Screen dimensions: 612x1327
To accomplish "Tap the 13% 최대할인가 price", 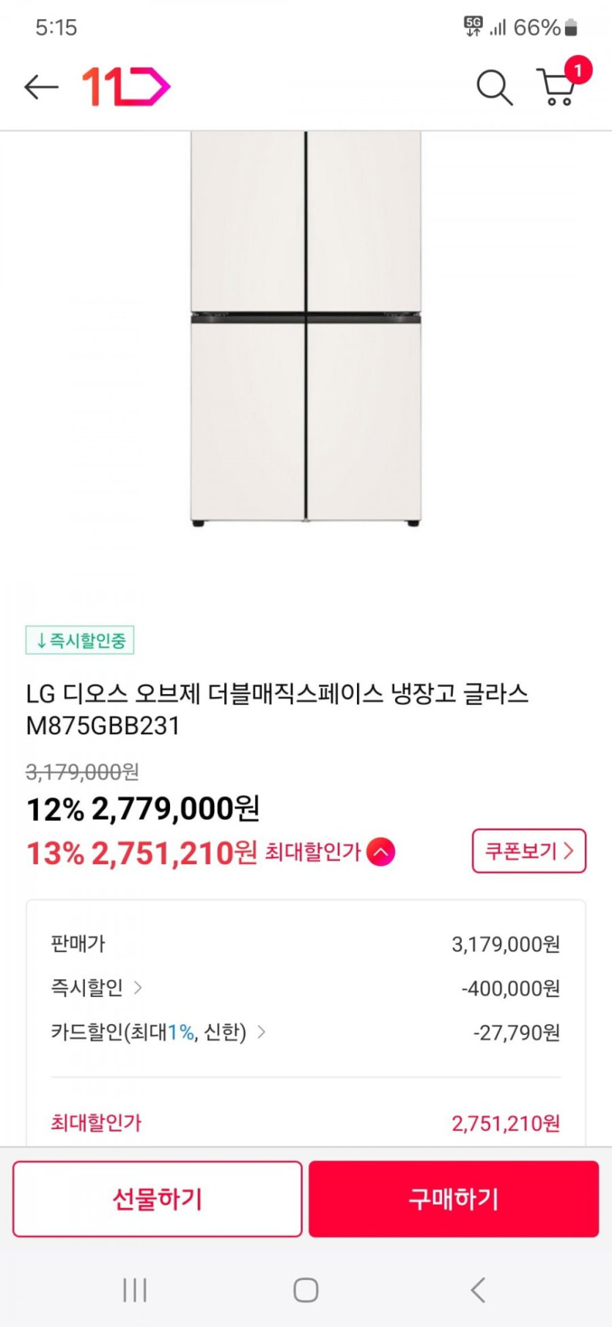I will pyautogui.click(x=141, y=853).
